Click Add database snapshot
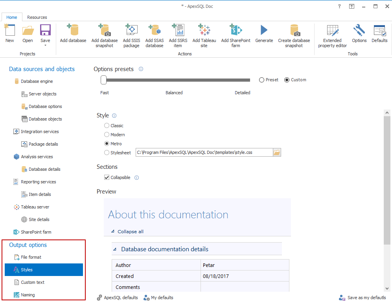Screen dimensions: 392x307 [105, 36]
